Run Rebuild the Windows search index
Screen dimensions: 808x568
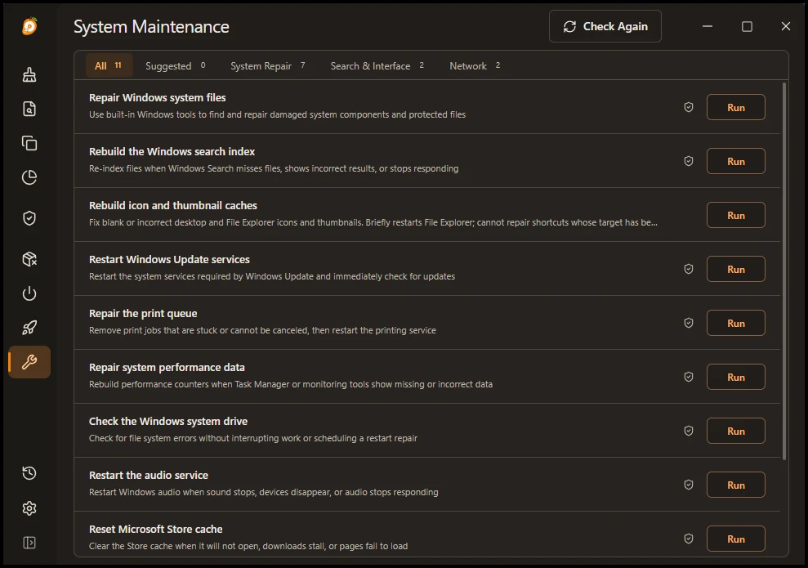click(736, 161)
